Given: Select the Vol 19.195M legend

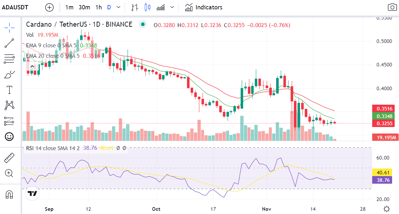Looking at the screenshot, I should [x=42, y=35].
